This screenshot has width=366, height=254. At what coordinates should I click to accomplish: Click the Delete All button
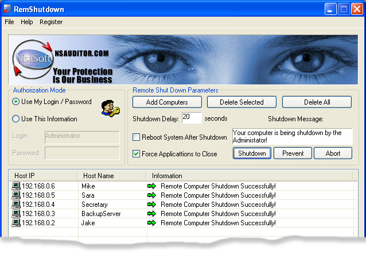317,102
